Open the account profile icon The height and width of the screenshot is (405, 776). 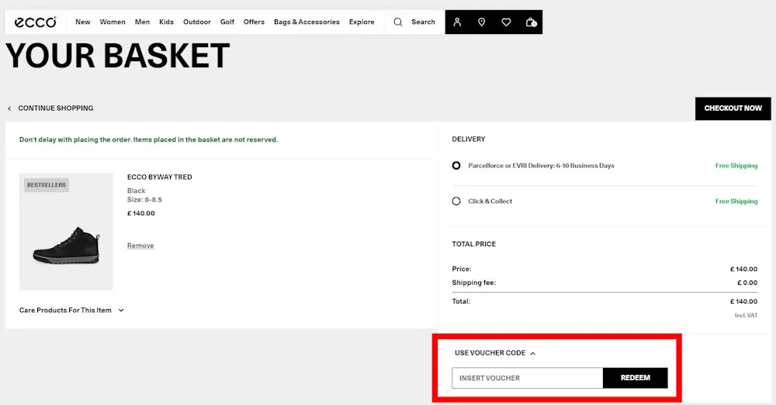(x=457, y=22)
